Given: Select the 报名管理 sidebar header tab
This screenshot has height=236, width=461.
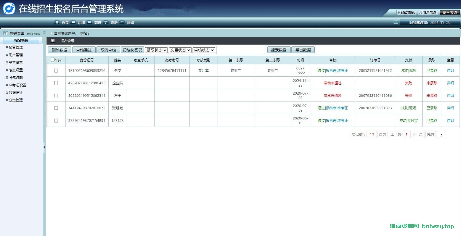Looking at the screenshot, I should coord(21,40).
